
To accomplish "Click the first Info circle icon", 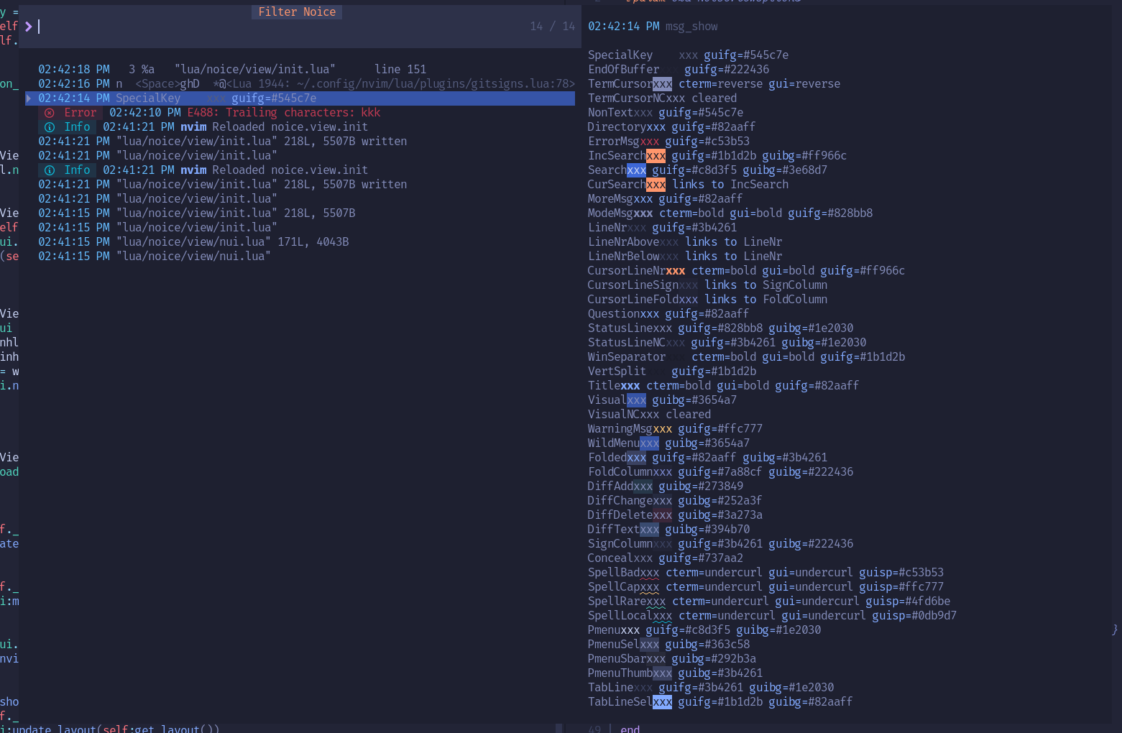I will coord(49,127).
